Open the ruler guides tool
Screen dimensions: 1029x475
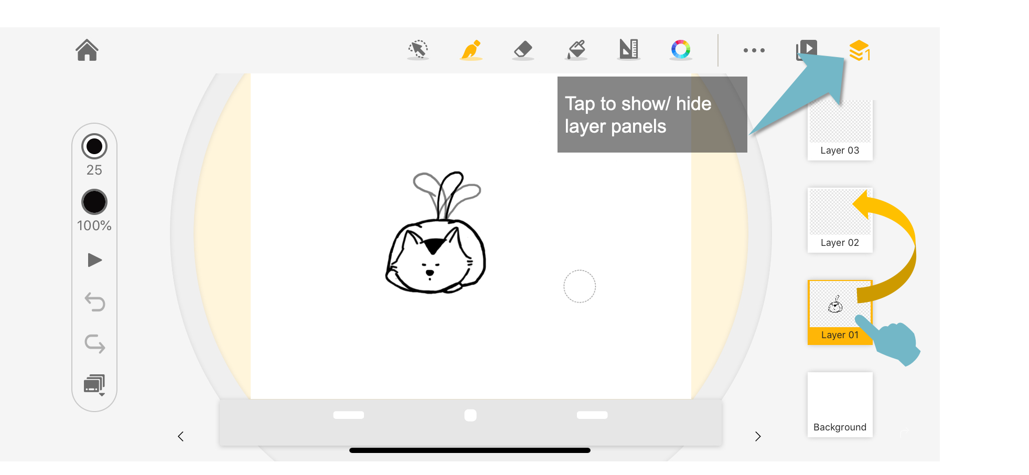point(628,49)
